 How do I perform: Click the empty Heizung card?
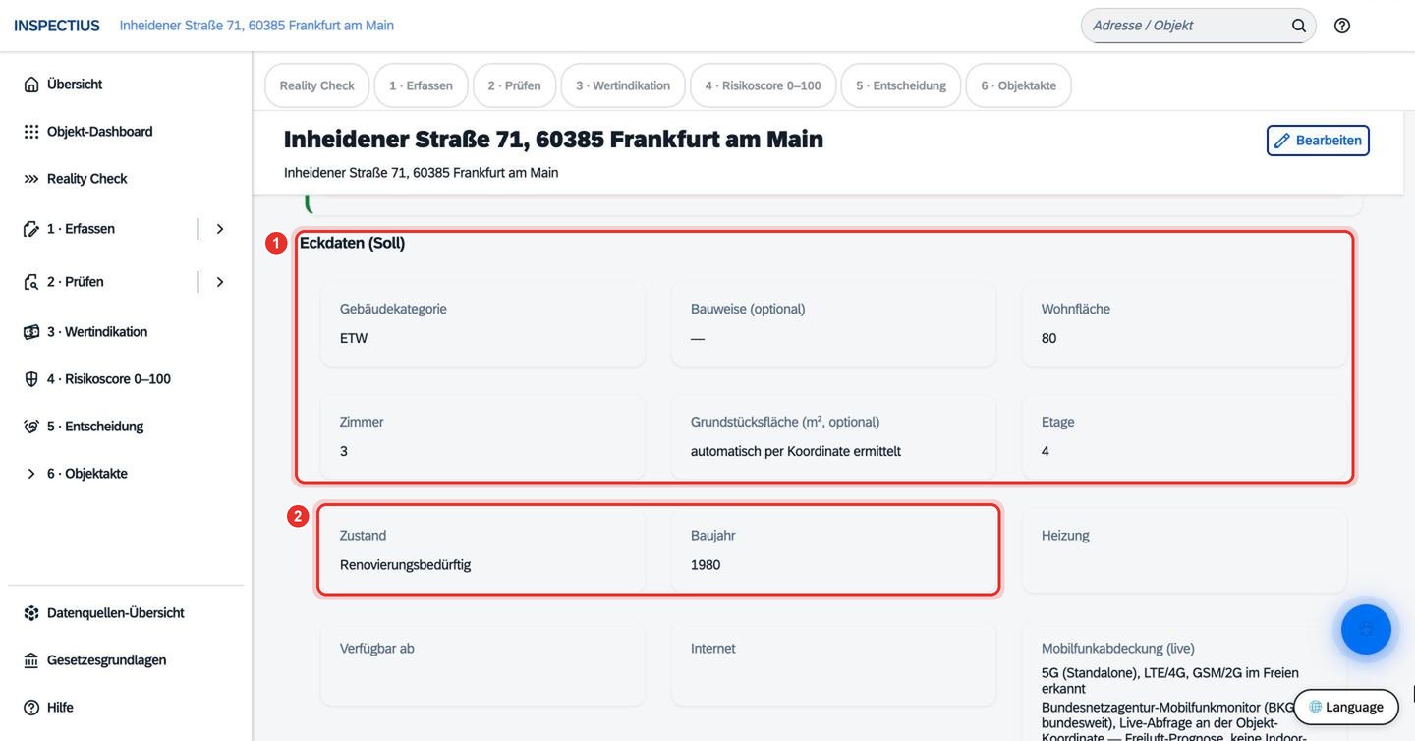point(1184,550)
